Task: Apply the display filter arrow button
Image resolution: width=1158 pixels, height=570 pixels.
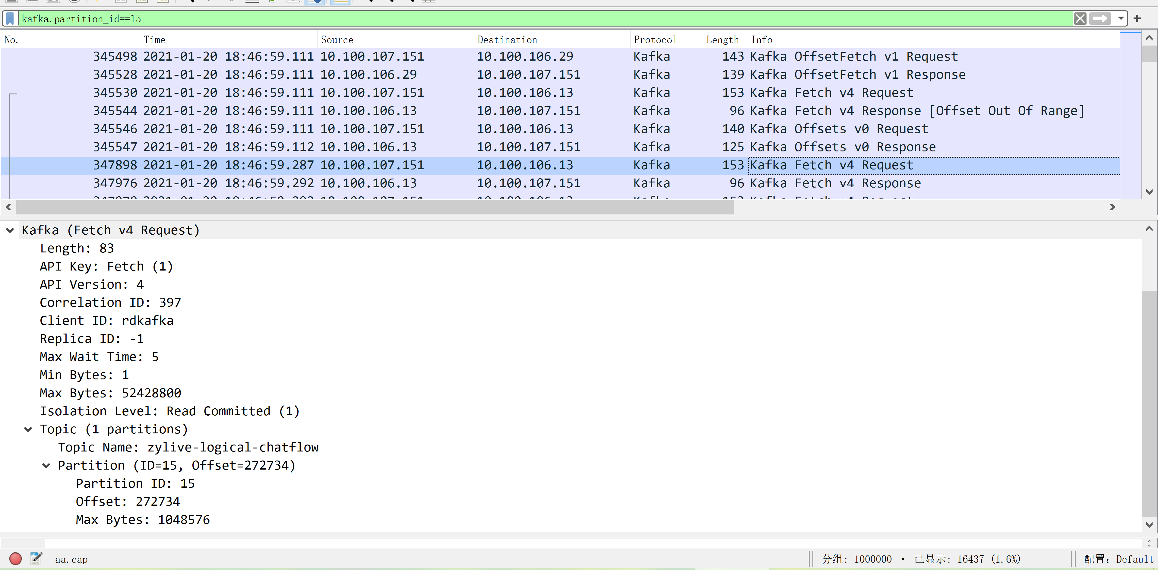Action: tap(1100, 18)
